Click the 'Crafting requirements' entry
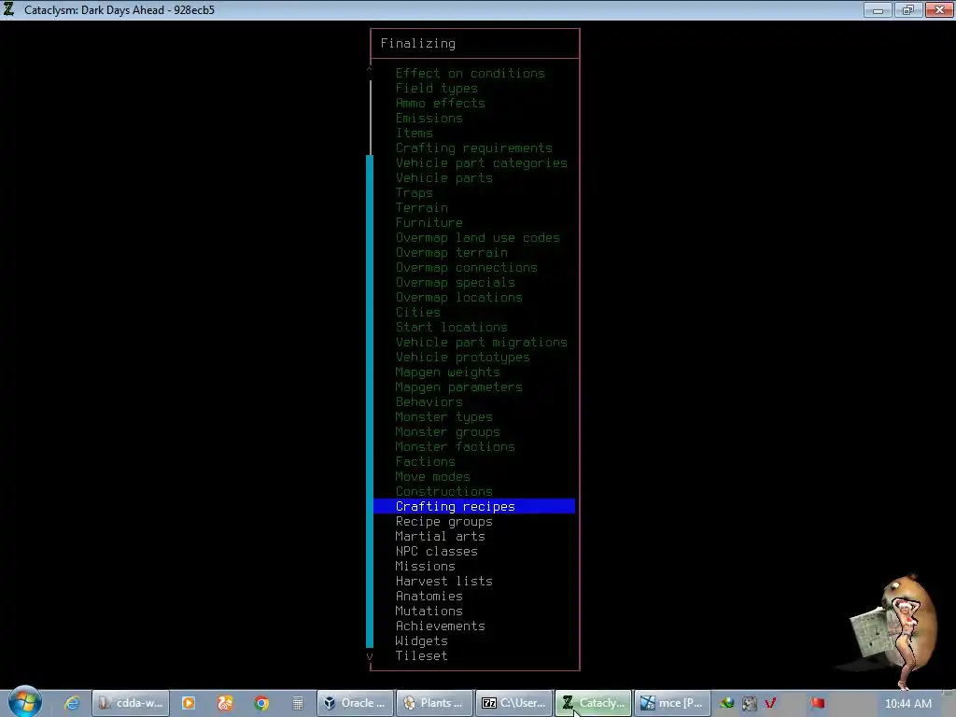Screen dimensions: 956x717 [473, 148]
